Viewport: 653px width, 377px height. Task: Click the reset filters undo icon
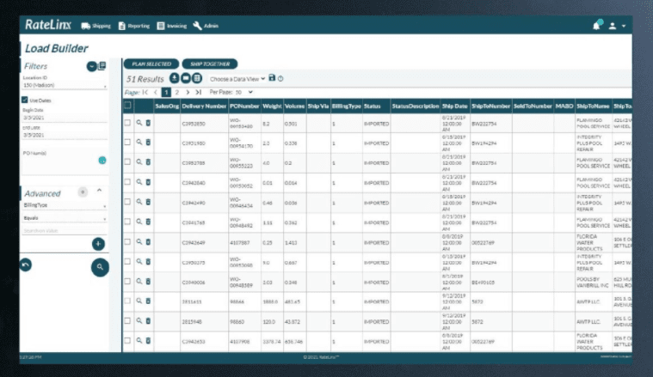(27, 264)
